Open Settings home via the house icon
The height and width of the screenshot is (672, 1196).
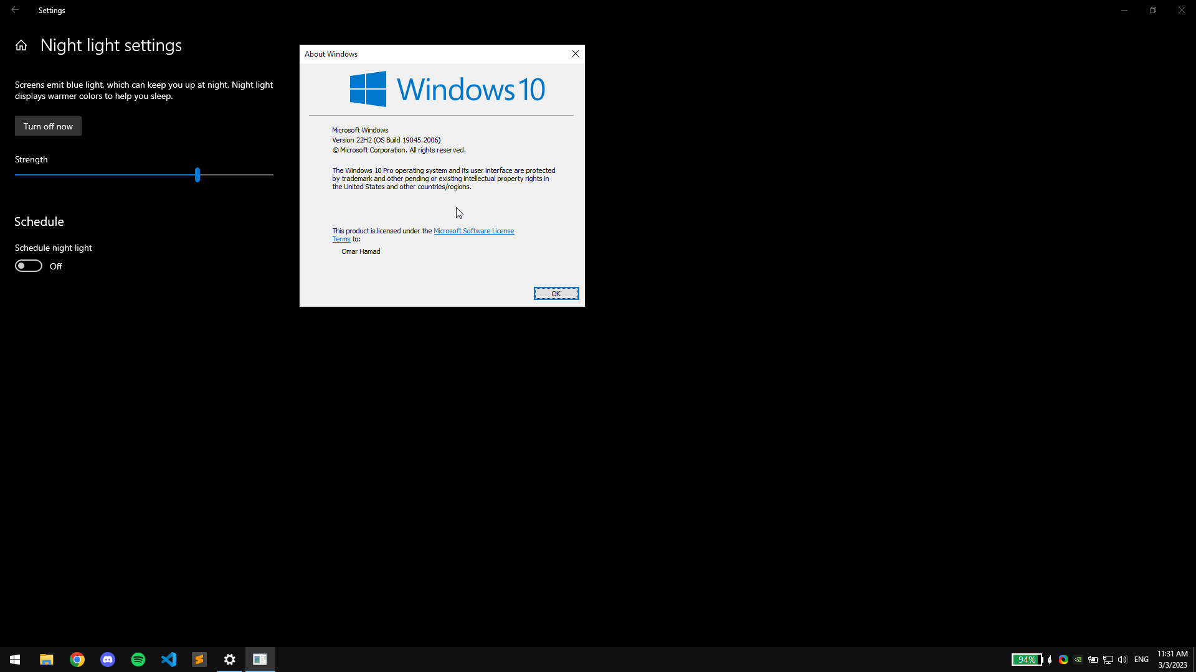click(x=21, y=45)
